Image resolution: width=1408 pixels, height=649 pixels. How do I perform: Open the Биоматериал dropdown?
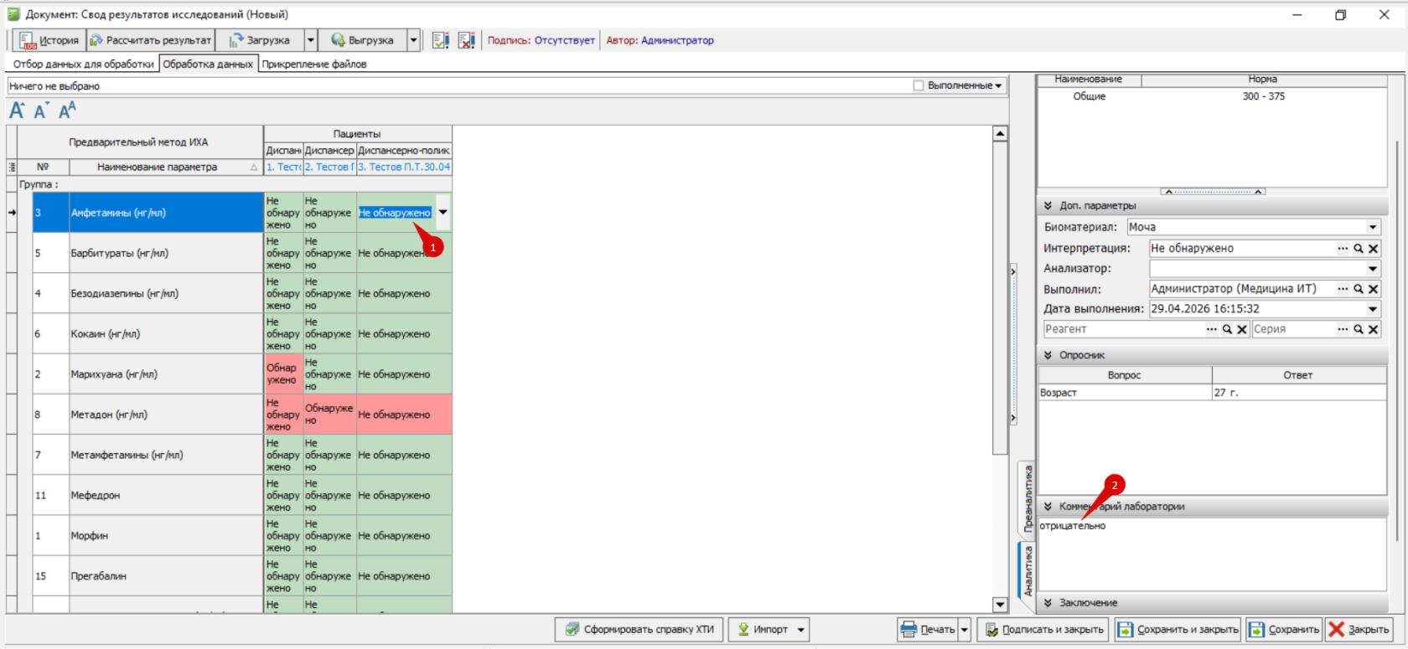pos(1373,227)
